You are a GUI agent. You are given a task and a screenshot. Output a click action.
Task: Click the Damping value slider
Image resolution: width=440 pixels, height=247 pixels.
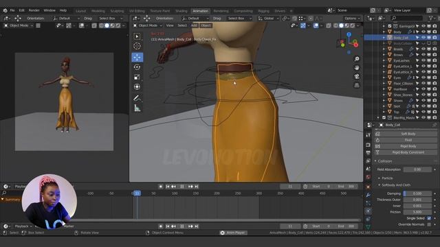(417, 193)
